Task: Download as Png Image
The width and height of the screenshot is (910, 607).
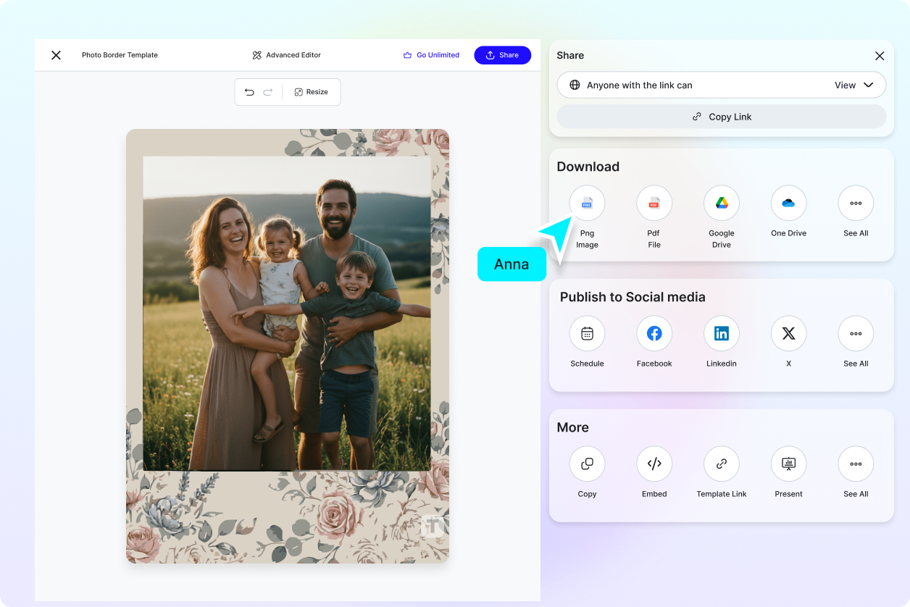Action: coord(587,204)
